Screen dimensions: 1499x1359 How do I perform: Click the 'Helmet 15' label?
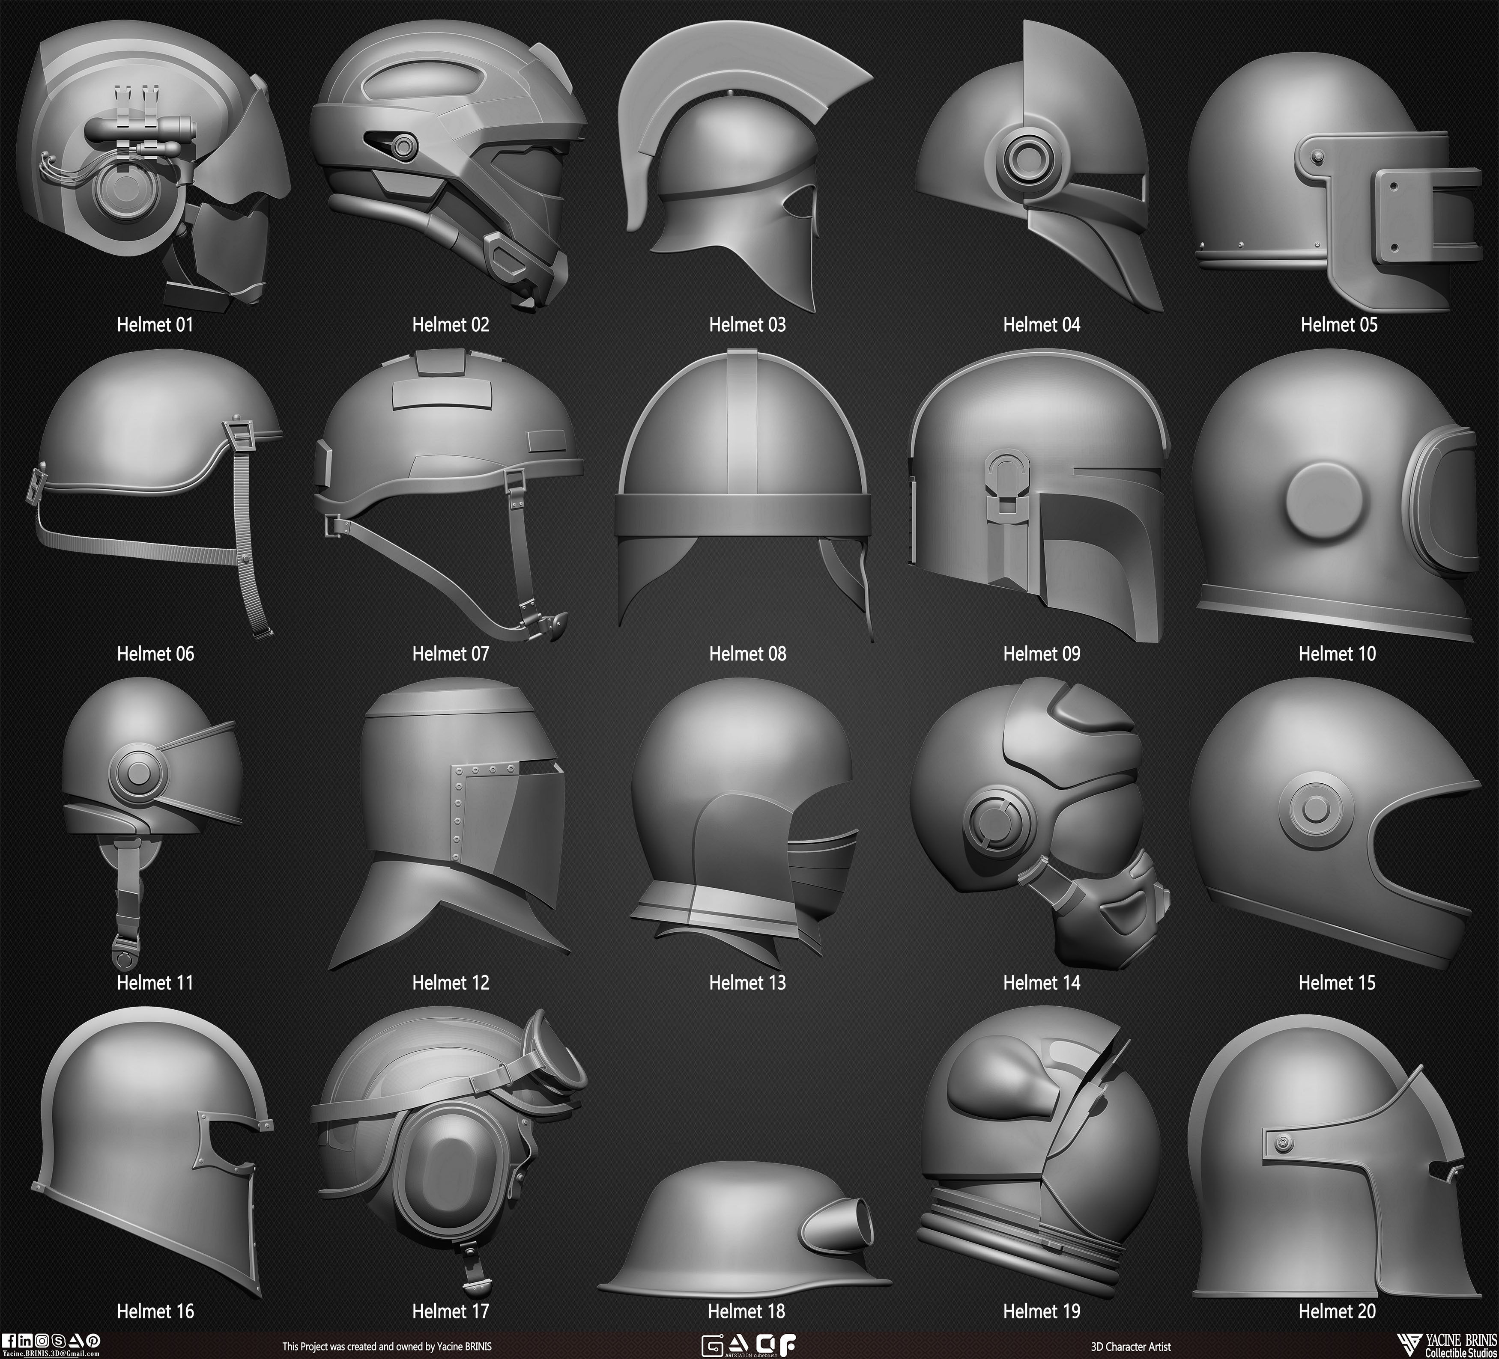[1337, 983]
